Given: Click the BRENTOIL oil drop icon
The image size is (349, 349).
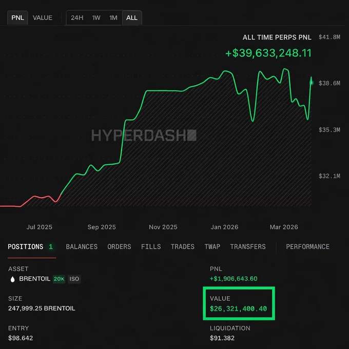Looking at the screenshot, I should 13,279.
